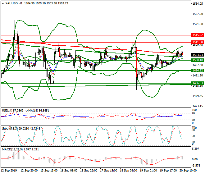Click the 12 Sep 2019 date label
Image resolution: width=205 pixels, height=174 pixels.
tap(9, 171)
